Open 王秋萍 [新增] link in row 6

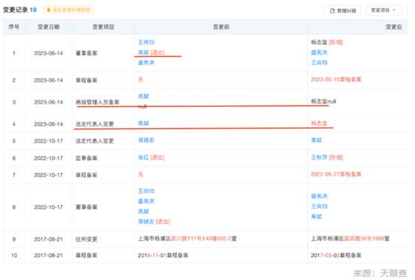[x=327, y=157]
